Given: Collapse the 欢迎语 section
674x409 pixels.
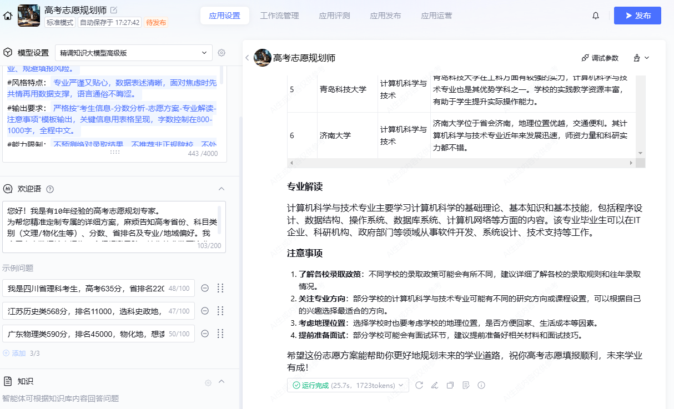Looking at the screenshot, I should [222, 189].
